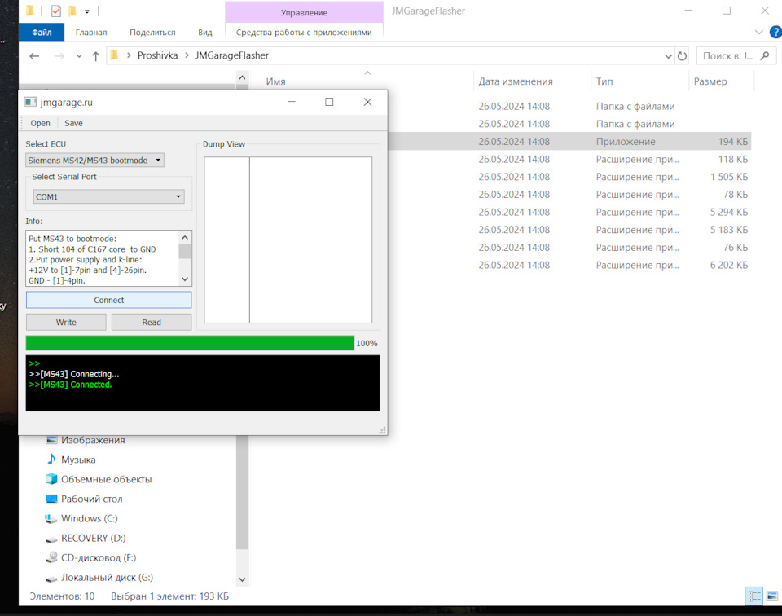Expand the Explorer ribbon chevron
The width and height of the screenshot is (782, 616).
coord(759,33)
